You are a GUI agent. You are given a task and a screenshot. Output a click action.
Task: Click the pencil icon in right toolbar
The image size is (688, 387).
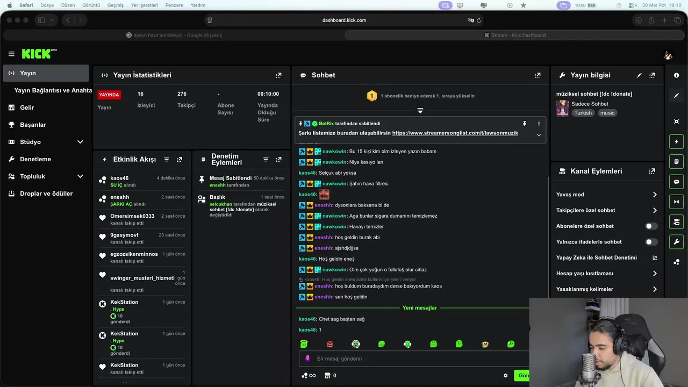point(676,95)
